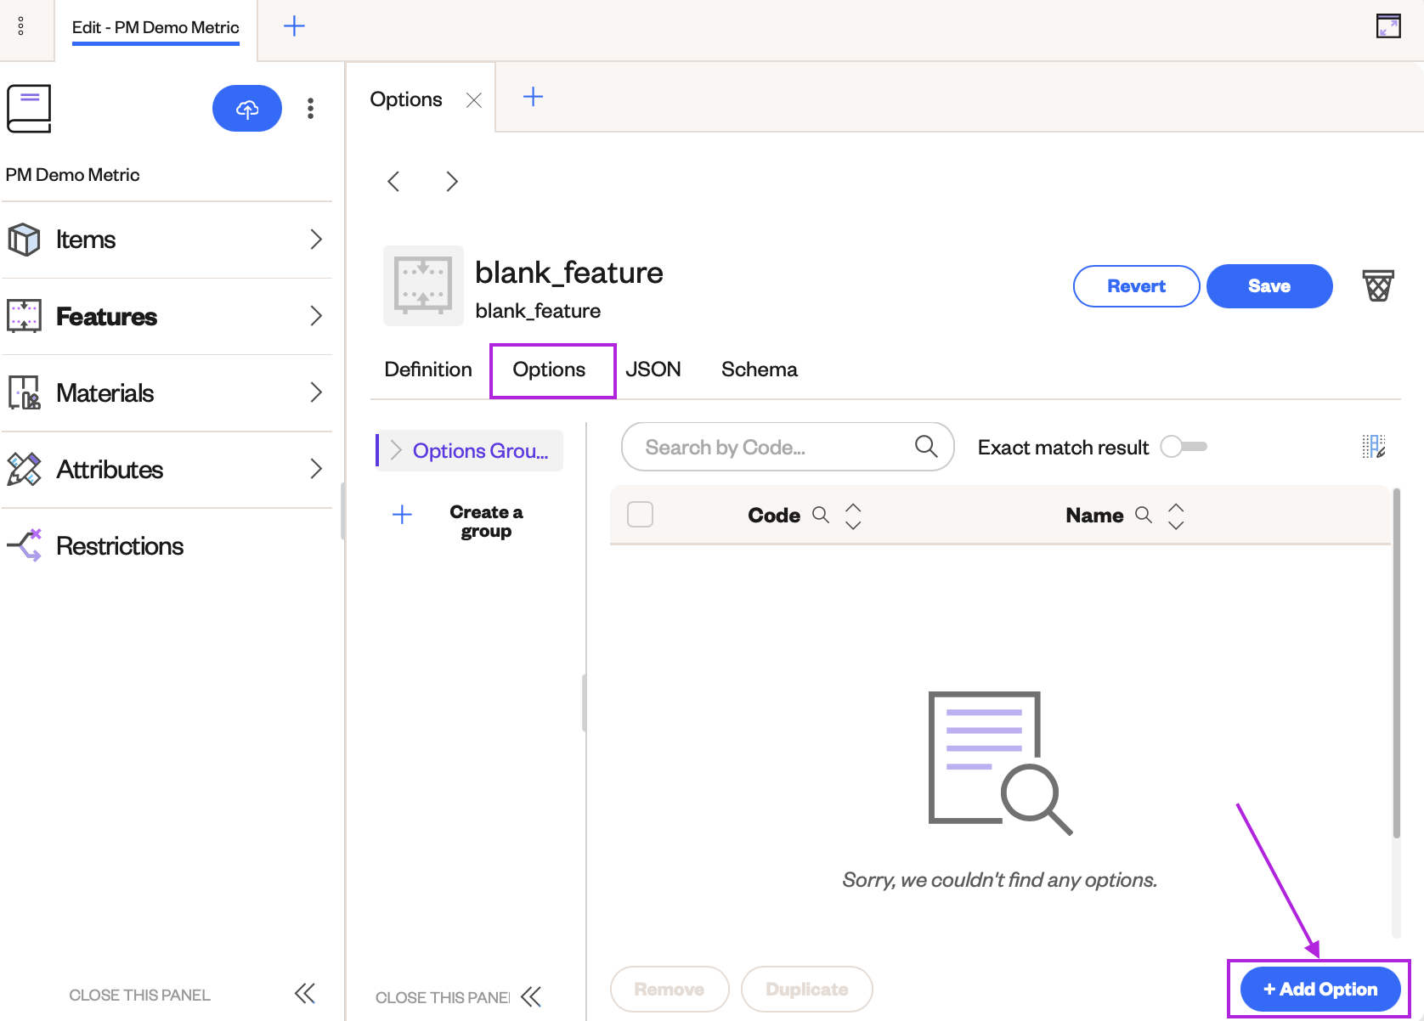Viewport: 1424px width, 1021px height.
Task: Focus the Search by Code input
Action: (788, 447)
